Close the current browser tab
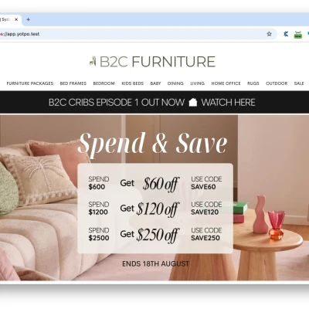Image resolution: width=309 pixels, height=309 pixels. (x=16, y=19)
